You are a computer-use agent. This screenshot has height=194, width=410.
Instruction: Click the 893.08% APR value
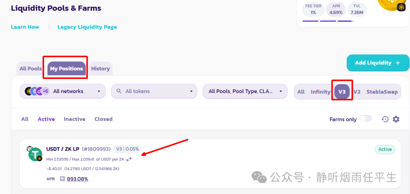[78, 179]
